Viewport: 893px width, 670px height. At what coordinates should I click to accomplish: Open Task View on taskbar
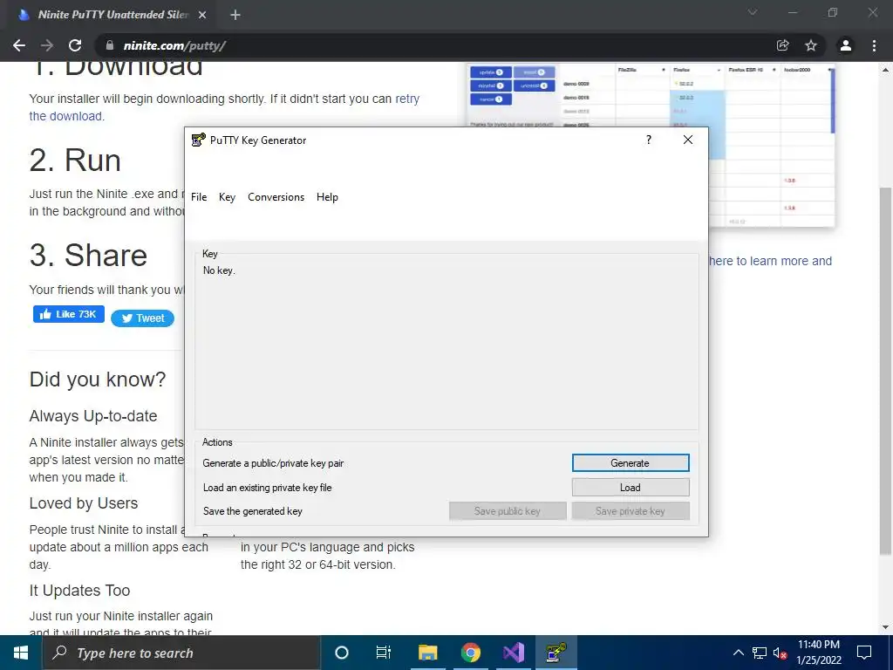click(384, 653)
